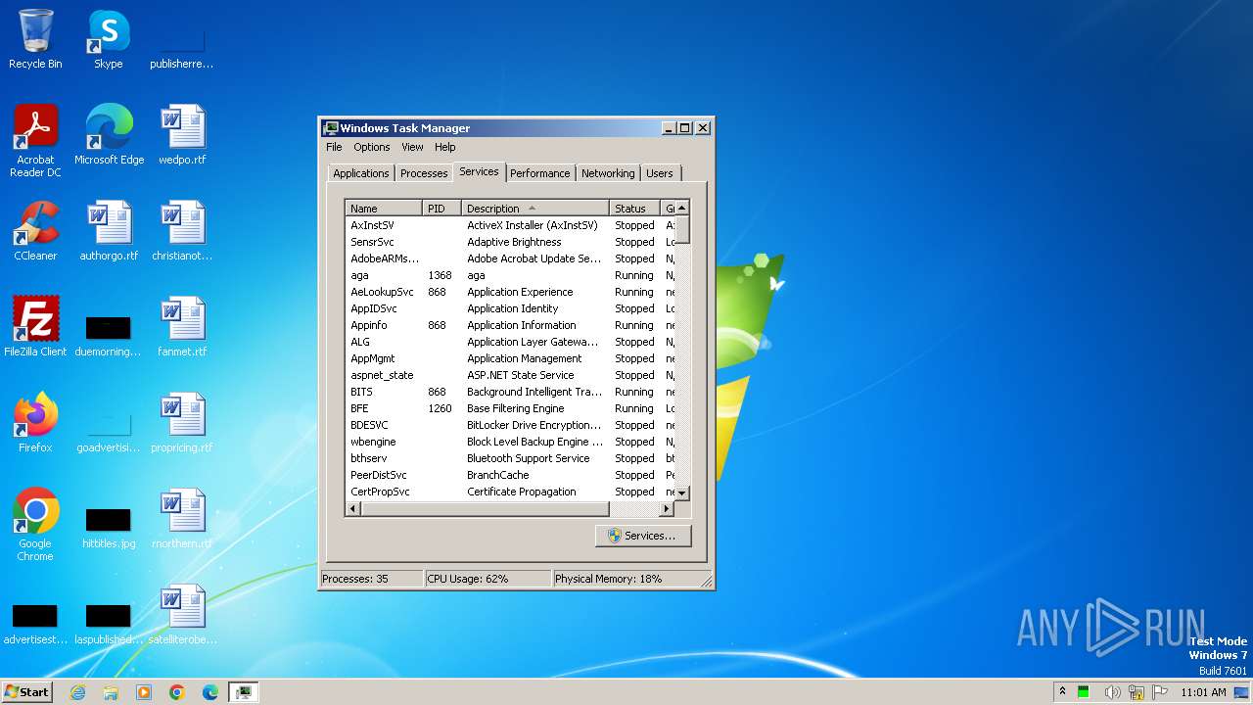
Task: Select the fanmet.rtf document icon
Action: click(182, 327)
